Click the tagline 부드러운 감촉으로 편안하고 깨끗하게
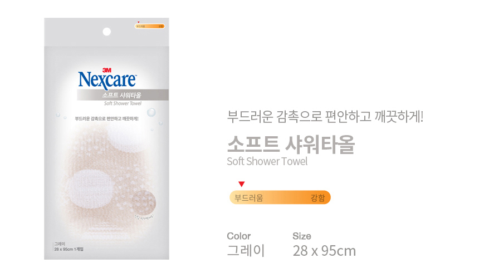The image size is (479, 278). (x=325, y=116)
